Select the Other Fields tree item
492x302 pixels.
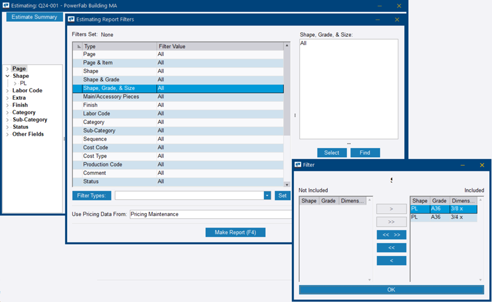(x=28, y=135)
